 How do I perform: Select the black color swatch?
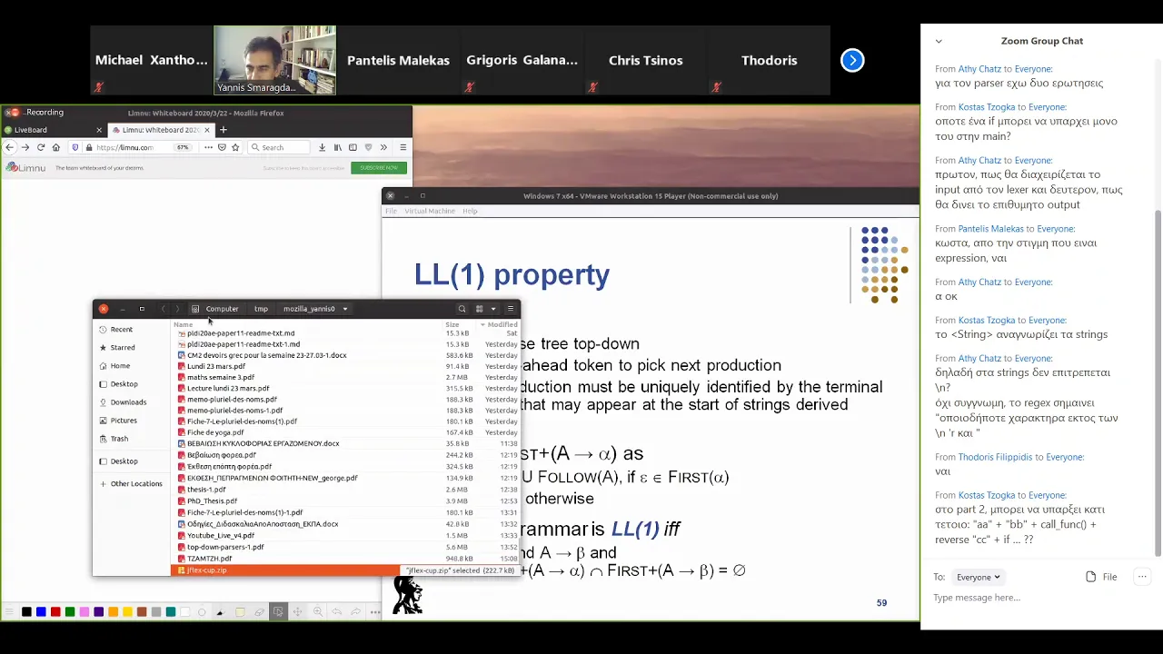(26, 612)
